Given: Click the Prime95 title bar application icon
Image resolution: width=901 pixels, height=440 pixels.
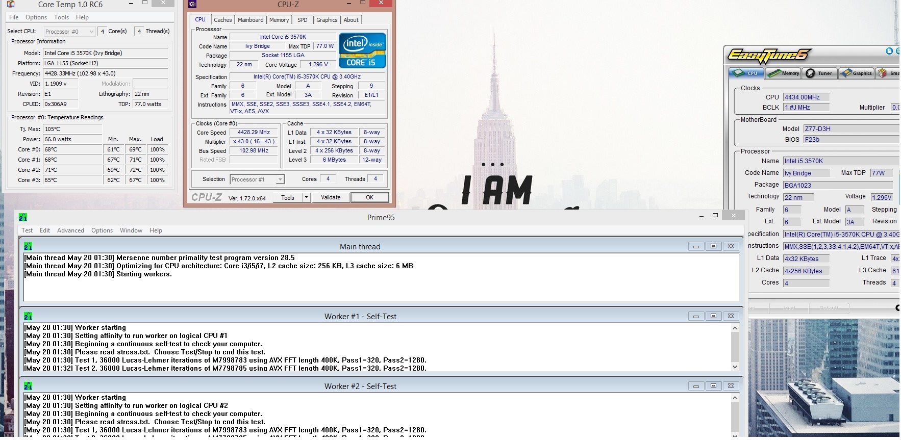Looking at the screenshot, I should tap(23, 217).
